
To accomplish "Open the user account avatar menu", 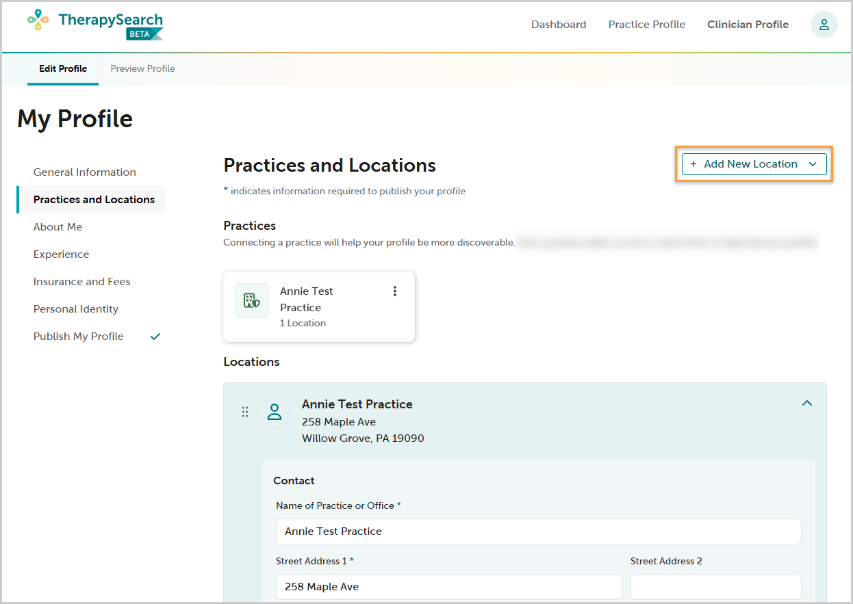I will click(824, 25).
